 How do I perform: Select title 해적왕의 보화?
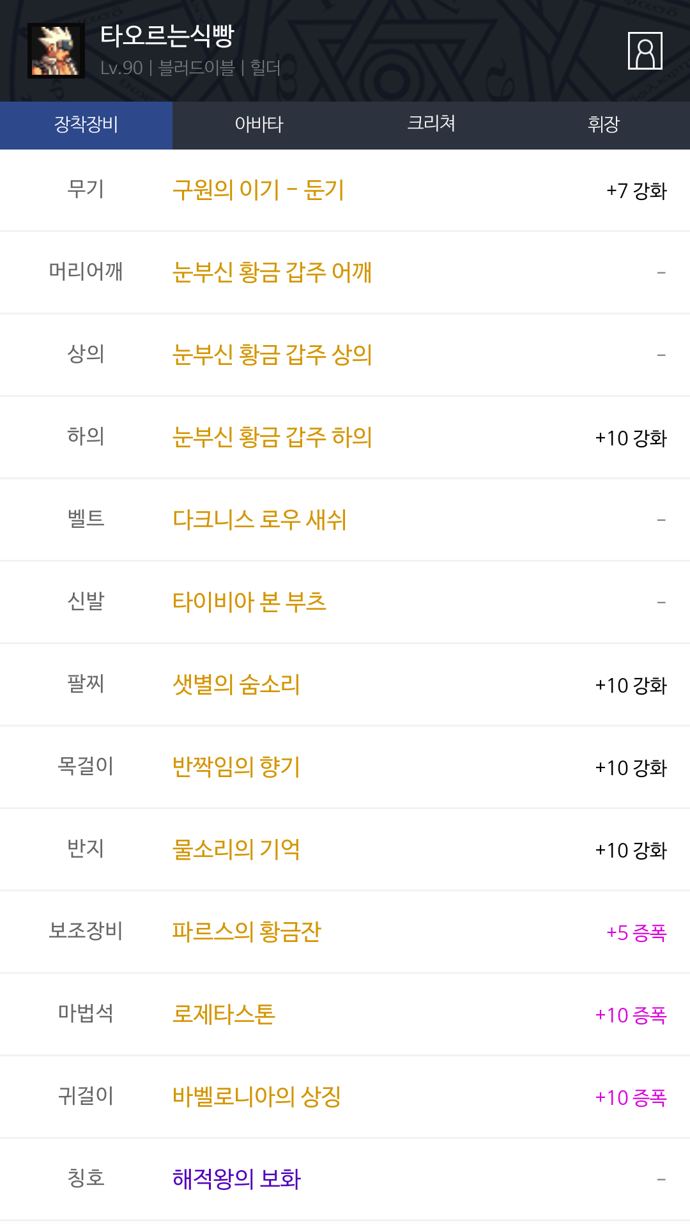pos(236,1180)
